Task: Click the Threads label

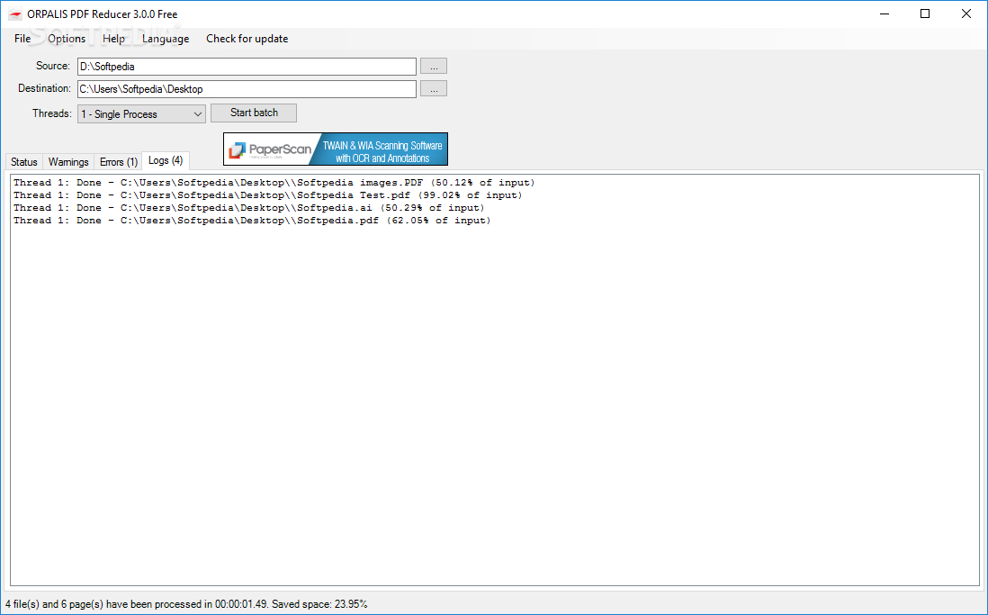Action: click(52, 113)
